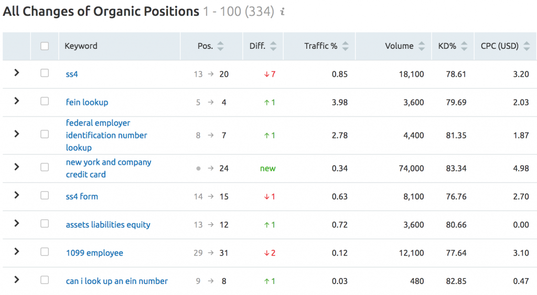This screenshot has width=537, height=295.
Task: Sort by Diff. column arrows
Action: click(x=273, y=46)
